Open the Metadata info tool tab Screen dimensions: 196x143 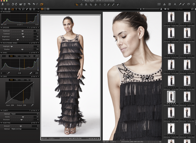[34, 9]
